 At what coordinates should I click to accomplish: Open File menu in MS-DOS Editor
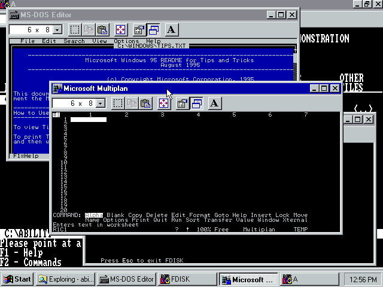tap(28, 41)
